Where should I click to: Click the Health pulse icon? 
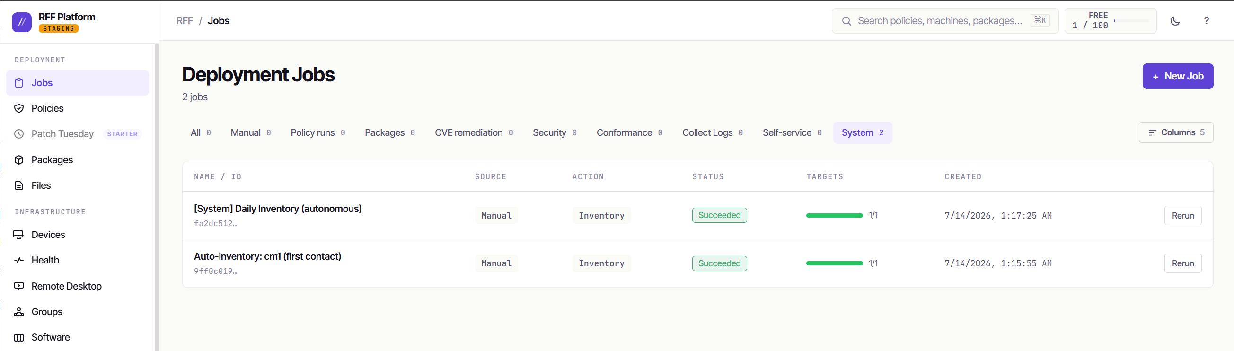click(x=18, y=260)
